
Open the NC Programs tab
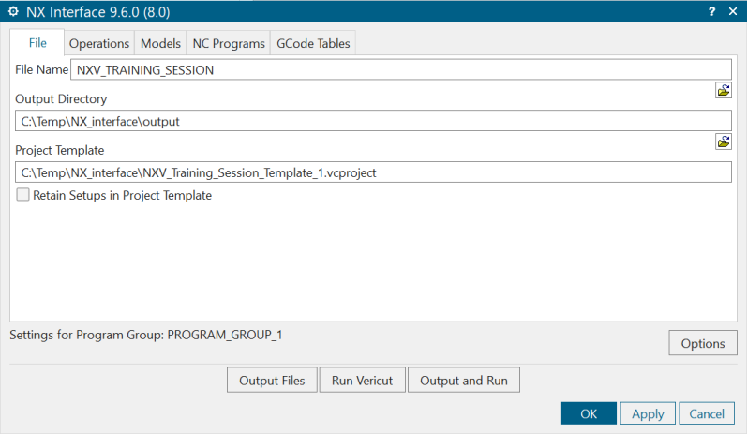(229, 43)
